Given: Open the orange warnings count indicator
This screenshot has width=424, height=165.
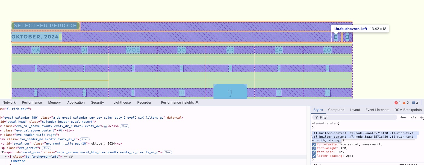Looking at the screenshot, I should coord(406,103).
